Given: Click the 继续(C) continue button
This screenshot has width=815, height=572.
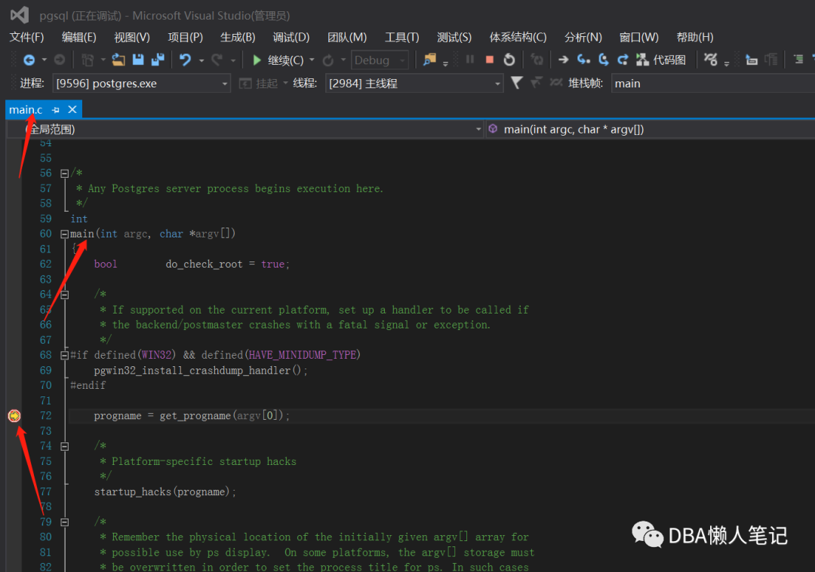Looking at the screenshot, I should (278, 60).
